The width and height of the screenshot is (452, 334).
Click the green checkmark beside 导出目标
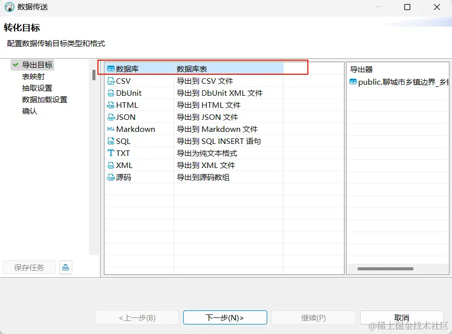coord(16,65)
